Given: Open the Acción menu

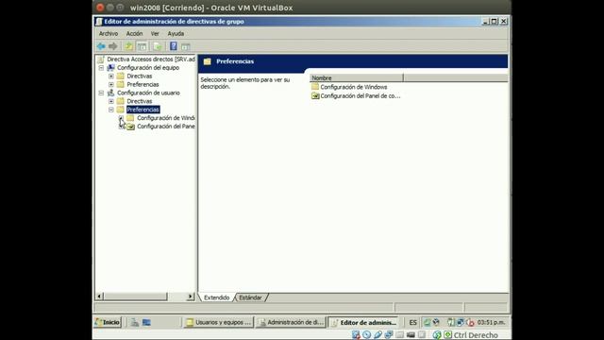Looking at the screenshot, I should 134,34.
